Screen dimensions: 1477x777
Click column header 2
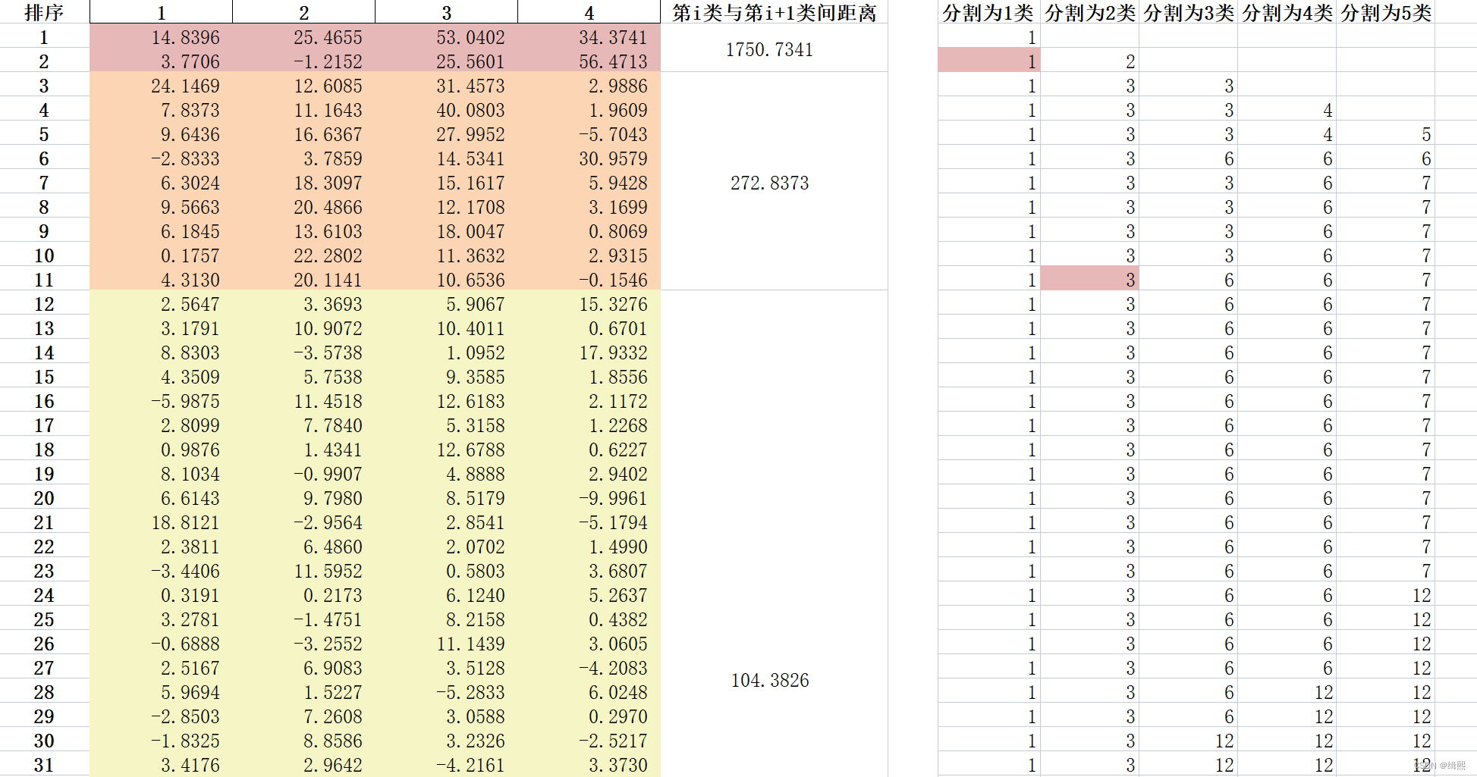coord(303,12)
